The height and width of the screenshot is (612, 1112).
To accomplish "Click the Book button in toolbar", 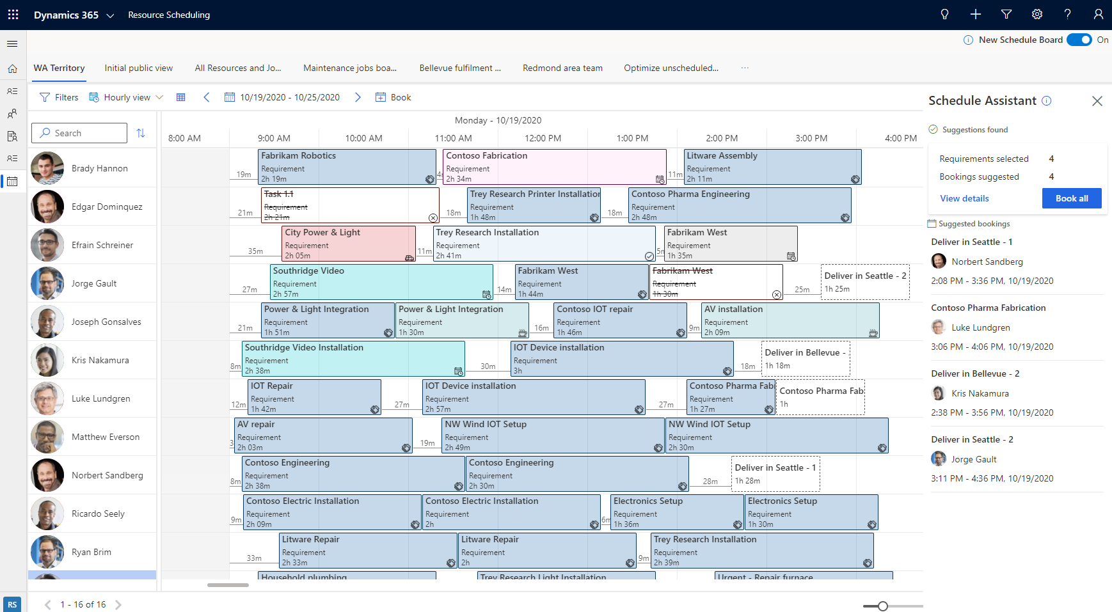I will tap(393, 97).
